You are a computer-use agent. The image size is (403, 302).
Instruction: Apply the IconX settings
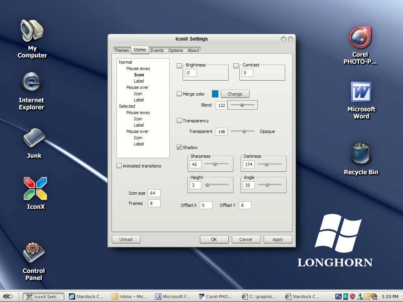point(278,239)
